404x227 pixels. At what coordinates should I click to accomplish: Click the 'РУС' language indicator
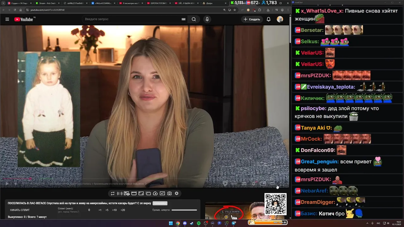pyautogui.click(x=378, y=223)
